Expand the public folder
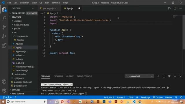 tap(23, 29)
